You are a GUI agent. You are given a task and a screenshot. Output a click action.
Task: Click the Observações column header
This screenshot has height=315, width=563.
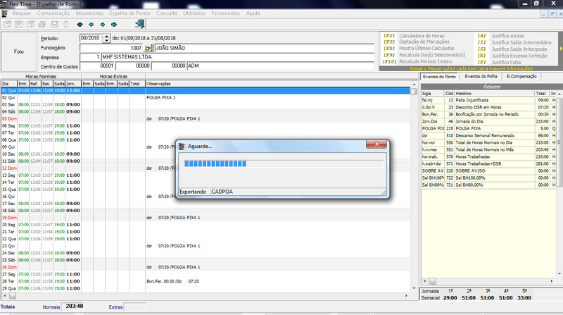pos(278,84)
